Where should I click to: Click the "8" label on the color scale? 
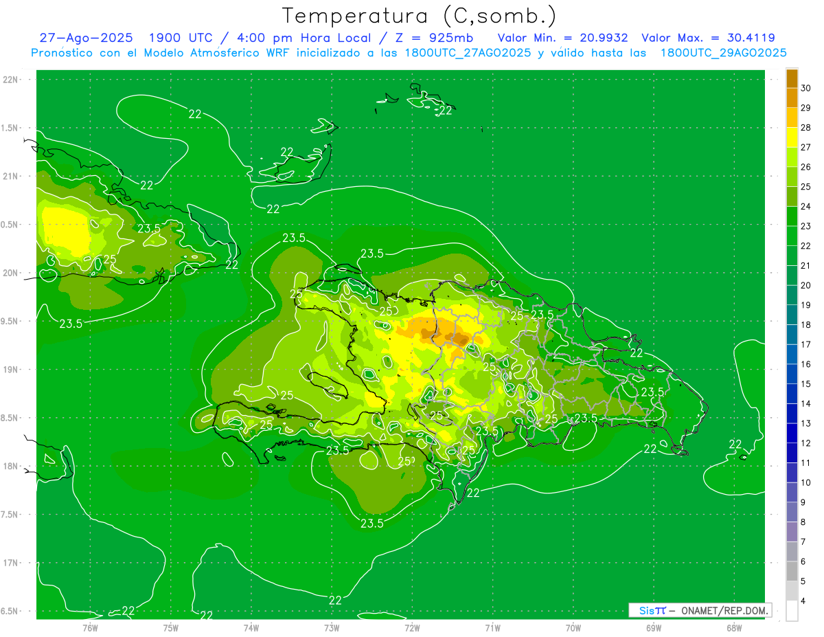click(x=803, y=522)
